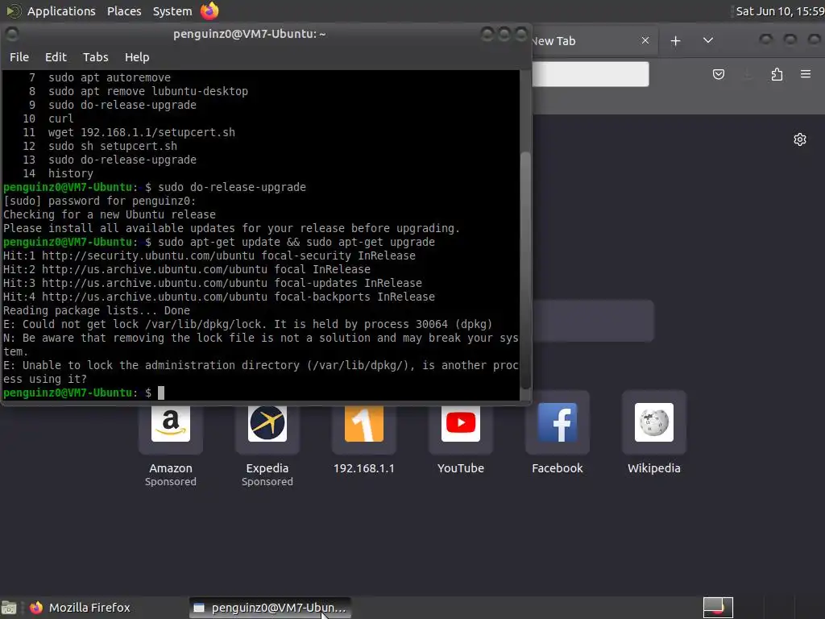
Task: Click the terminal title penguinz0@VM7-Ubuntu: ~
Action: coord(250,34)
